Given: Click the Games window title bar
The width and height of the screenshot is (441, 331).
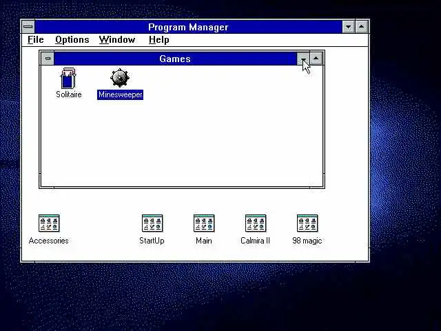Looking at the screenshot, I should point(175,59).
